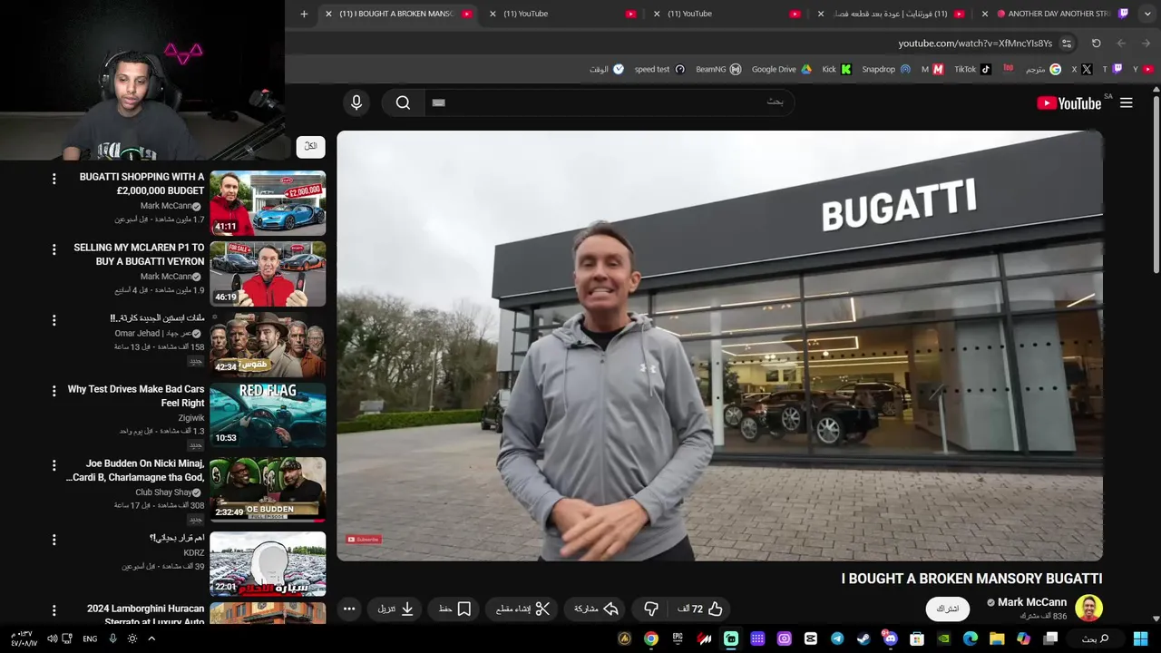
Task: Open Snapdrop bookmark
Action: pos(886,69)
